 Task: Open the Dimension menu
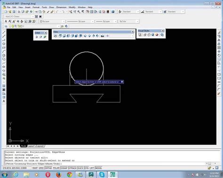coord(61,7)
